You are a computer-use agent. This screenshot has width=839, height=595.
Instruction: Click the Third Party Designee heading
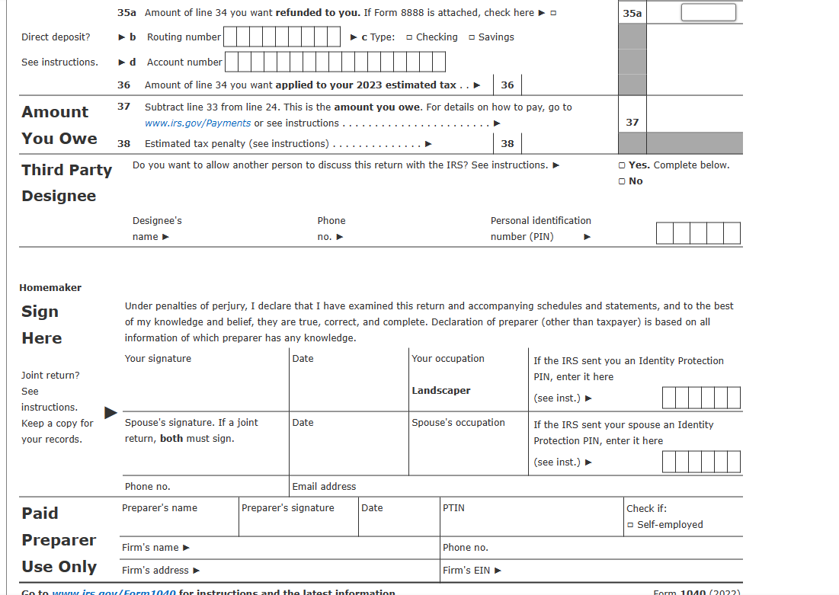click(67, 183)
